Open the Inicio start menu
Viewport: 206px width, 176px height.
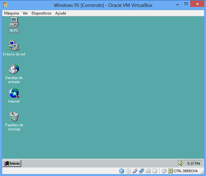coord(12,163)
